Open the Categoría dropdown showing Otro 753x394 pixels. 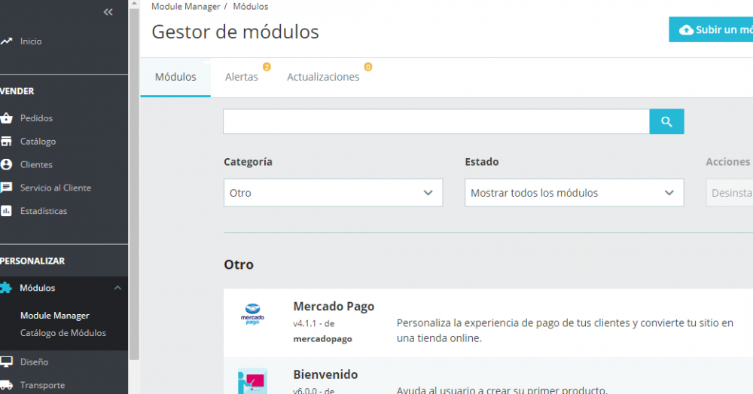334,193
